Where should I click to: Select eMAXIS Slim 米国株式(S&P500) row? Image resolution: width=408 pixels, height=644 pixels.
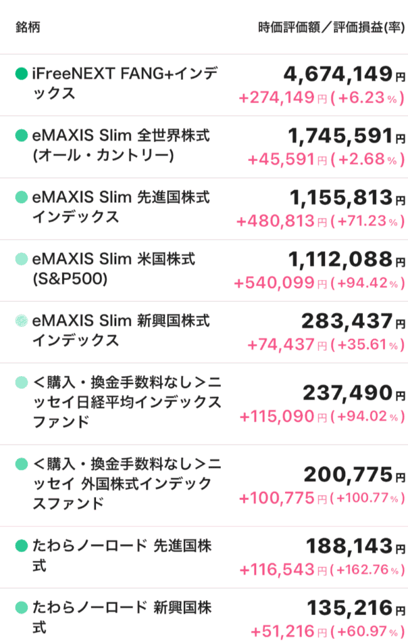(204, 270)
